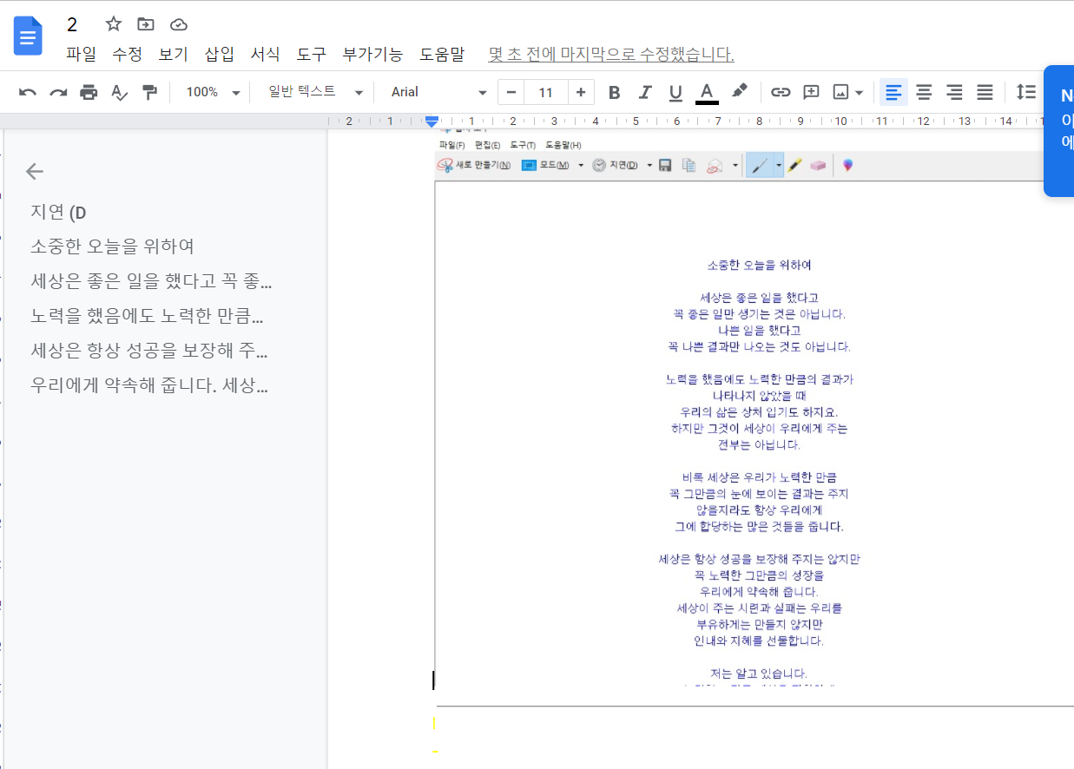Toggle underline formatting

click(675, 92)
